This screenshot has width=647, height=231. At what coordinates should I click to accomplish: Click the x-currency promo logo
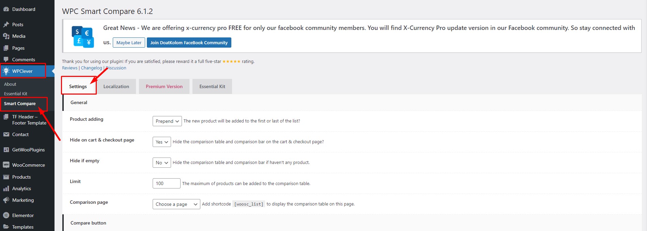(83, 37)
